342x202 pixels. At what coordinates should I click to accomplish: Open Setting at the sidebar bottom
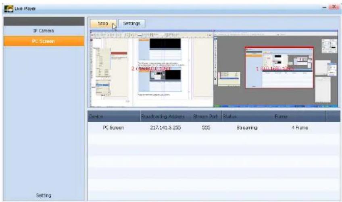[x=44, y=195]
